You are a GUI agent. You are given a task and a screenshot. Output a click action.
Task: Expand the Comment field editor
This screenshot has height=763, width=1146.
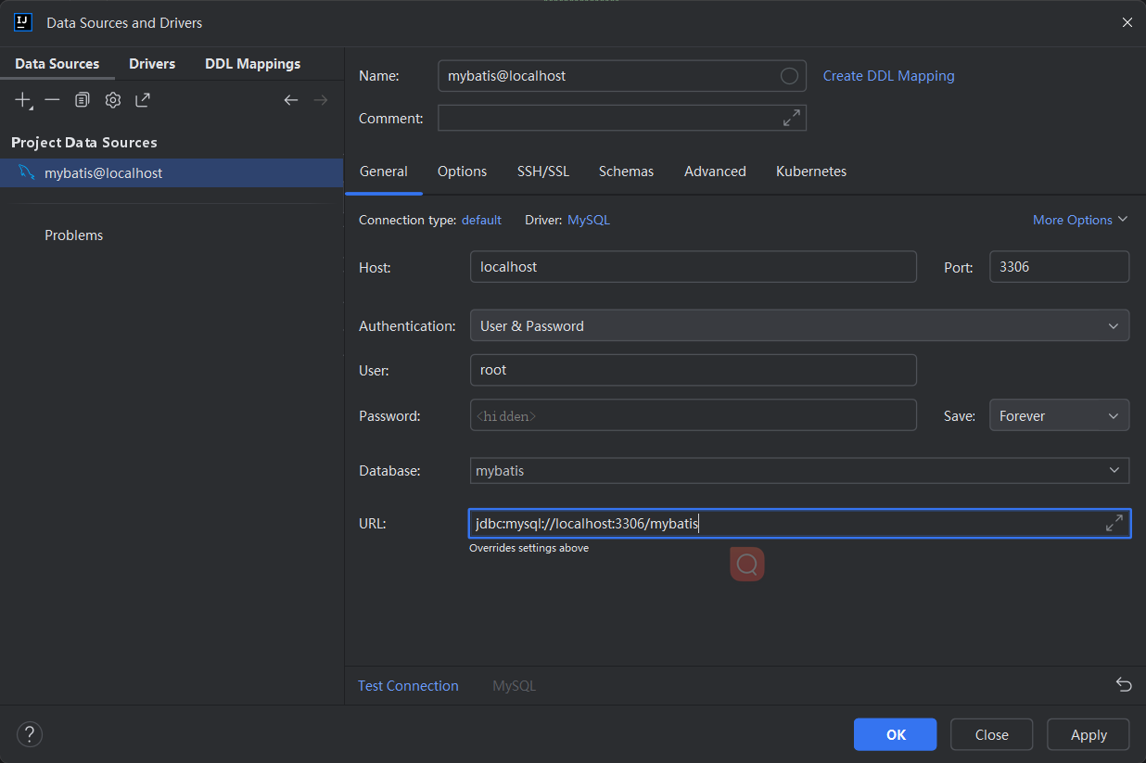[x=791, y=118]
